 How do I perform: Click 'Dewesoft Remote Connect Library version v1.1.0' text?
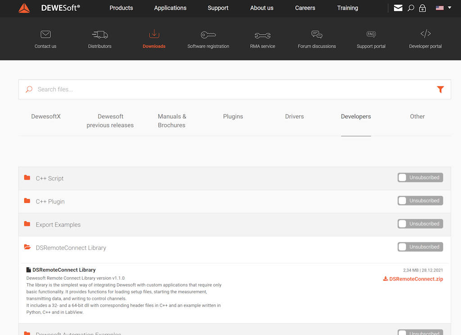coord(76,278)
